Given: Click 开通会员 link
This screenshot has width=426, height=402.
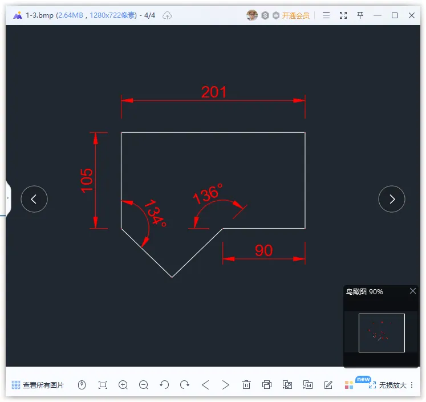Looking at the screenshot, I should click(x=295, y=15).
